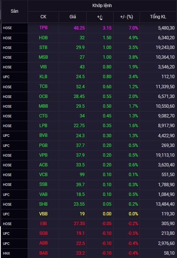Click the CK column header
Viewport: 177px width, 258px height.
(43, 17)
